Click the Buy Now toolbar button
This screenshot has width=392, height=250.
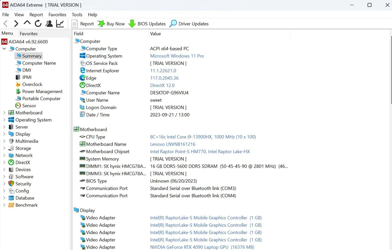click(x=111, y=24)
